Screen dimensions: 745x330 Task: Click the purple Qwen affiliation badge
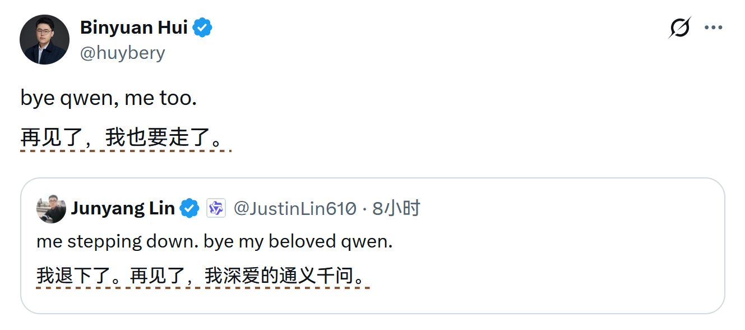[x=216, y=209]
